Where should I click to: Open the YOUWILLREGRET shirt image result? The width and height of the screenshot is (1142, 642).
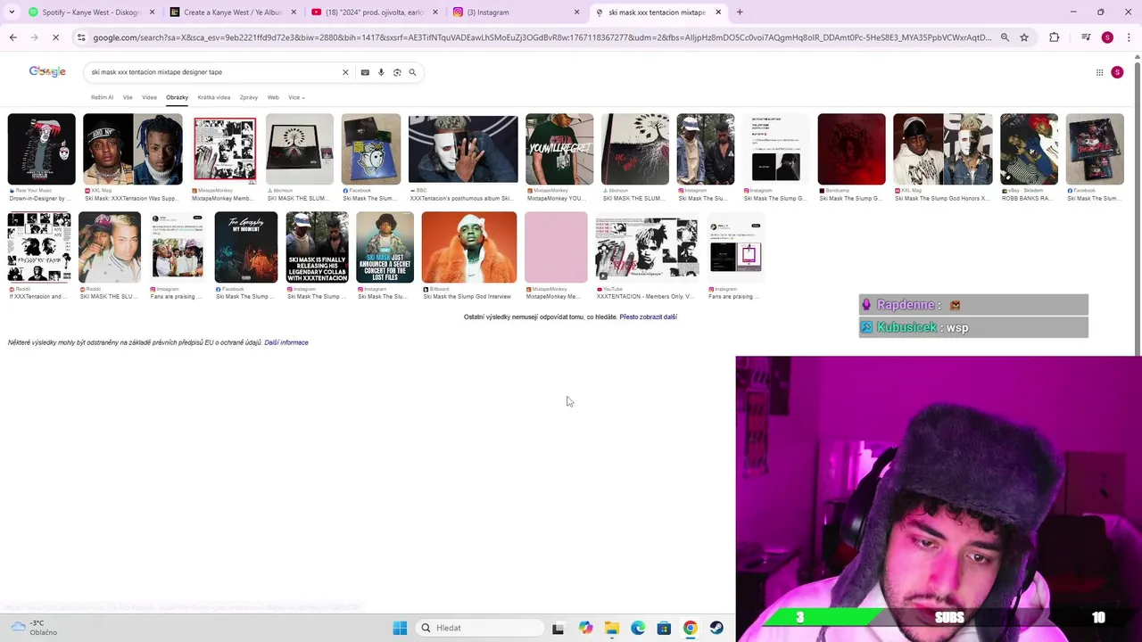[559, 149]
